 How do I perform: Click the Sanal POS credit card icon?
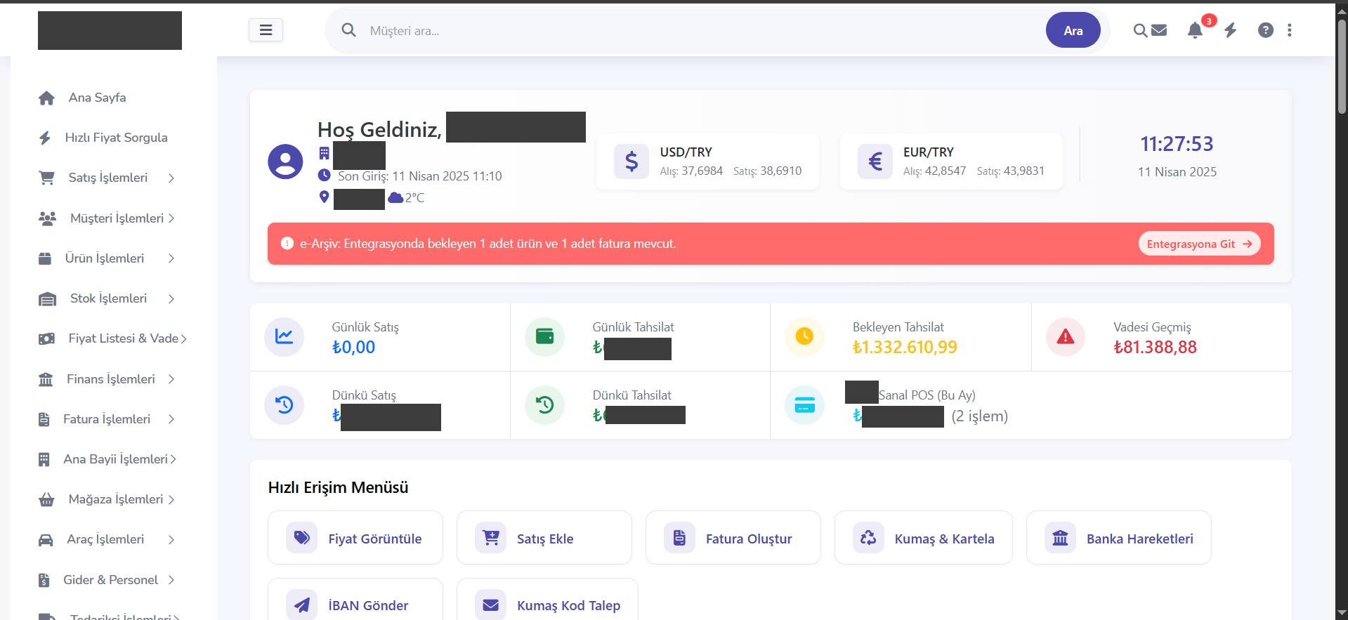(x=804, y=405)
